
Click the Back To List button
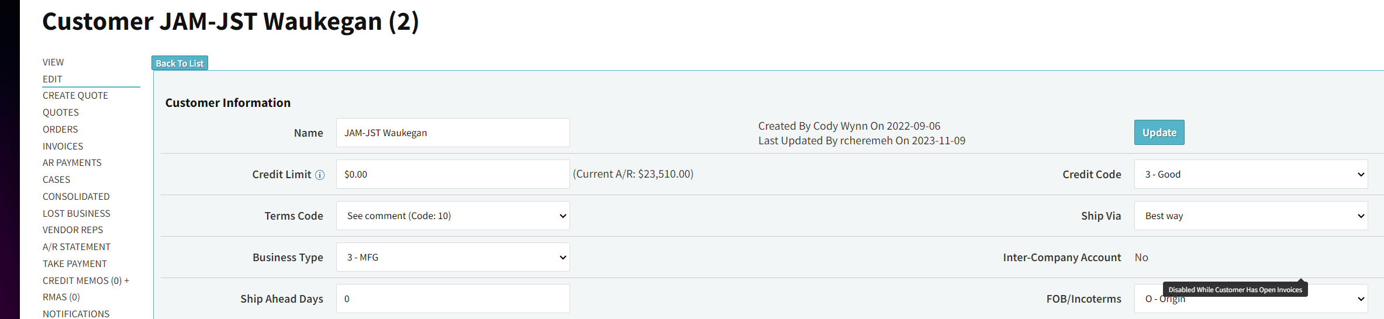tap(180, 63)
